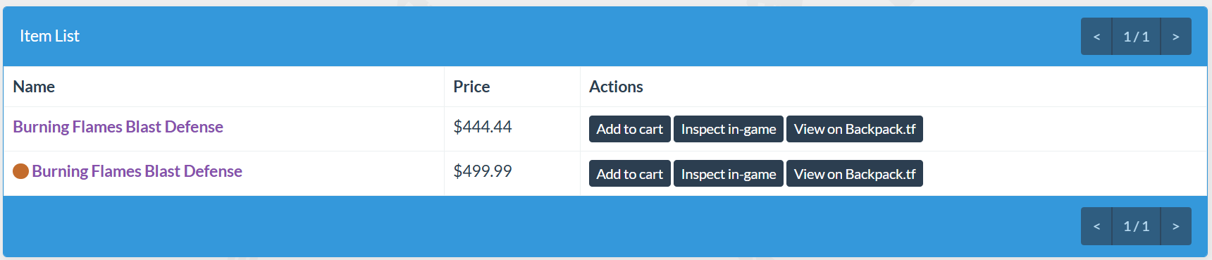Click the orange paint color circle icon

click(21, 171)
